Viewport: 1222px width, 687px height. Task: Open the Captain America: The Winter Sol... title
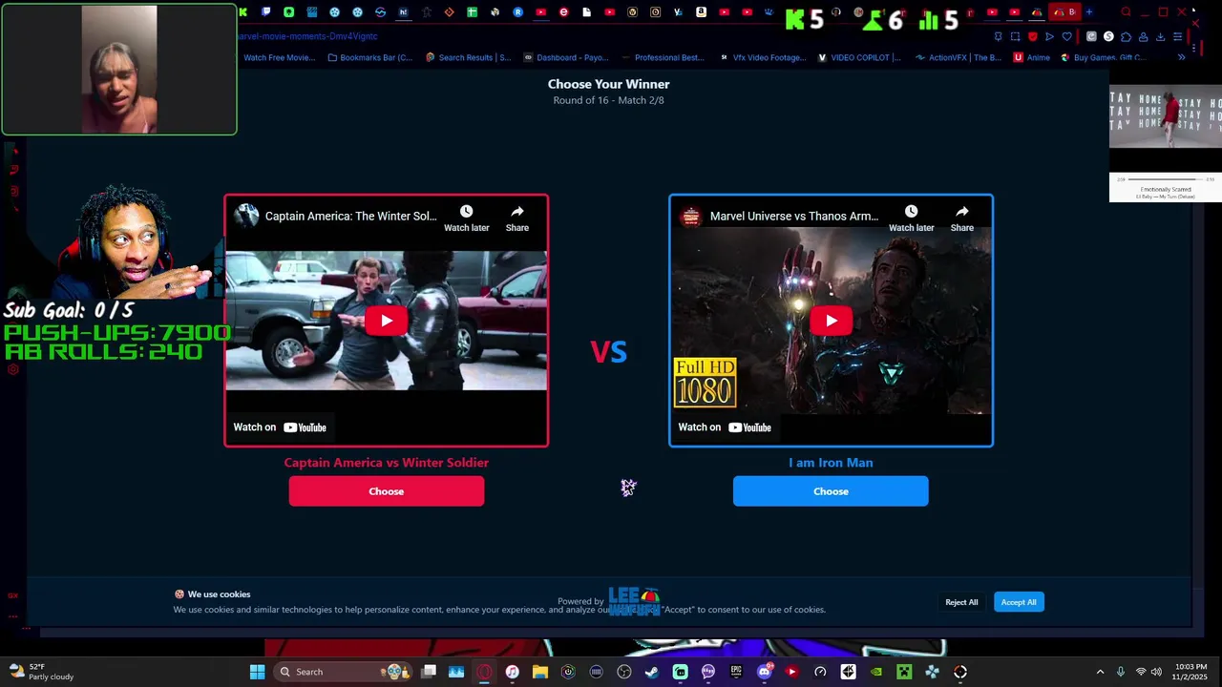(350, 216)
